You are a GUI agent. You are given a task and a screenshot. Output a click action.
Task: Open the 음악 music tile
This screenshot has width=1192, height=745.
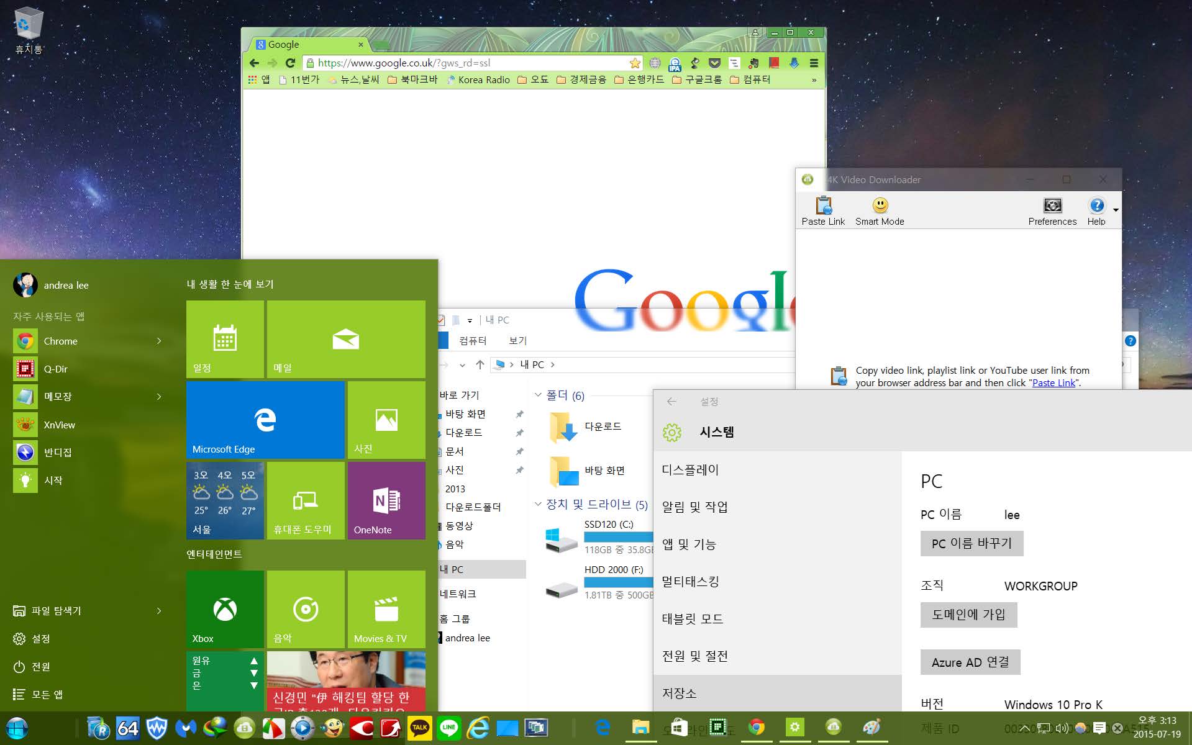(x=306, y=609)
